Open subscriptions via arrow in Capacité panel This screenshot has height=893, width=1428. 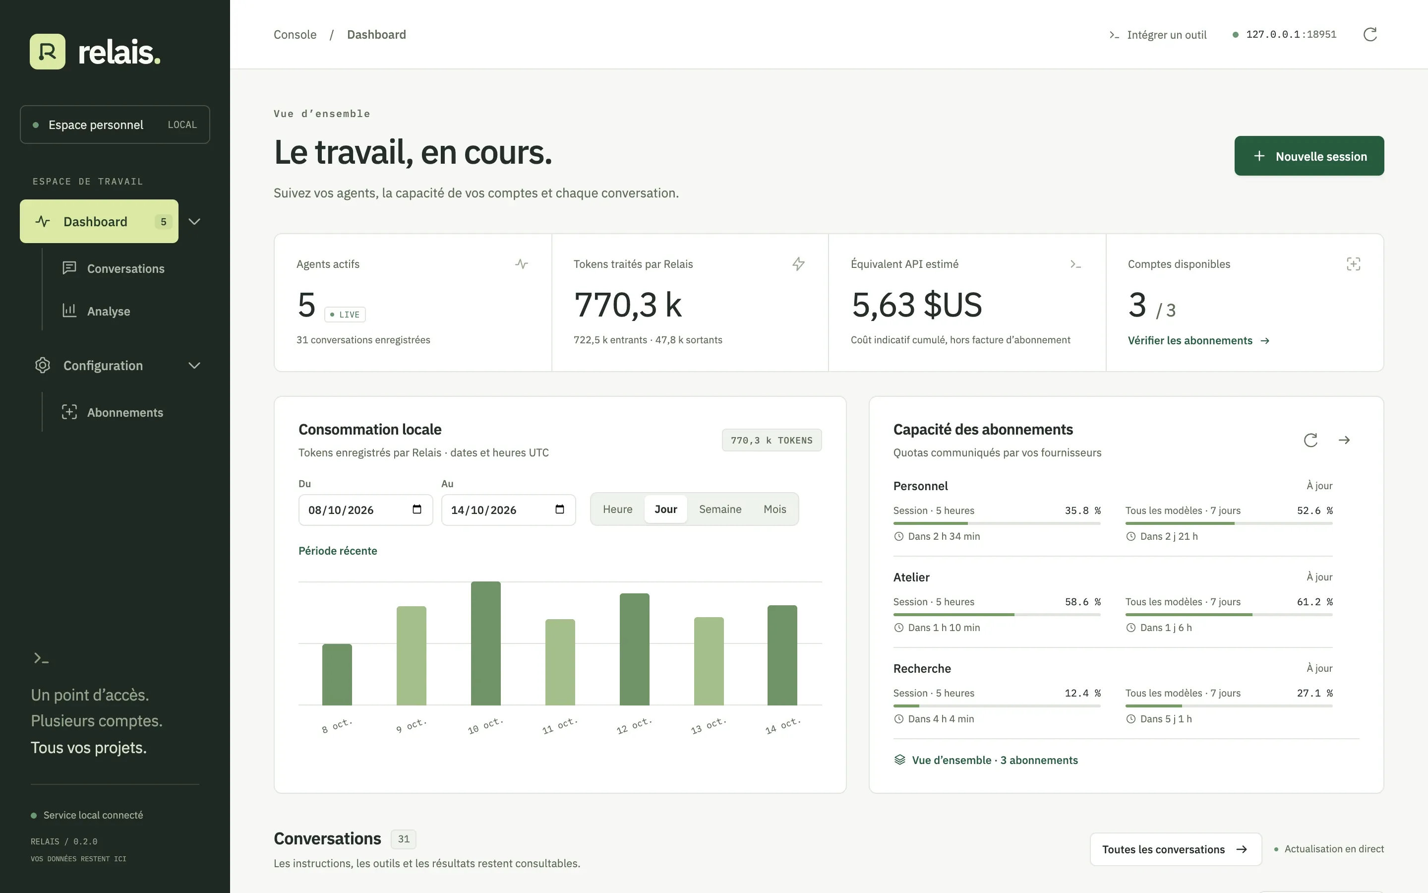click(x=1344, y=440)
